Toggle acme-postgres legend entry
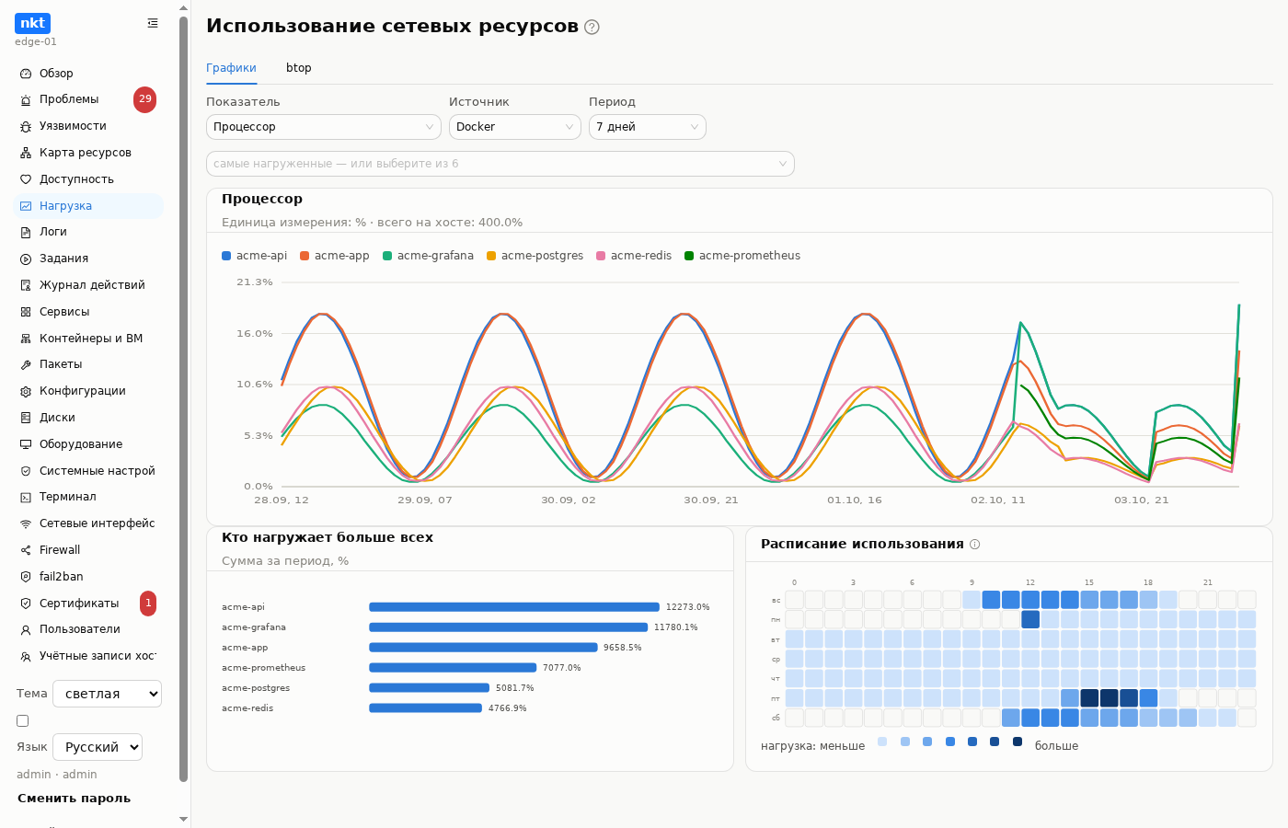 [535, 256]
